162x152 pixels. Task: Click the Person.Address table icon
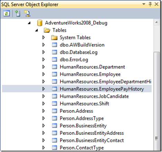pos(54,111)
